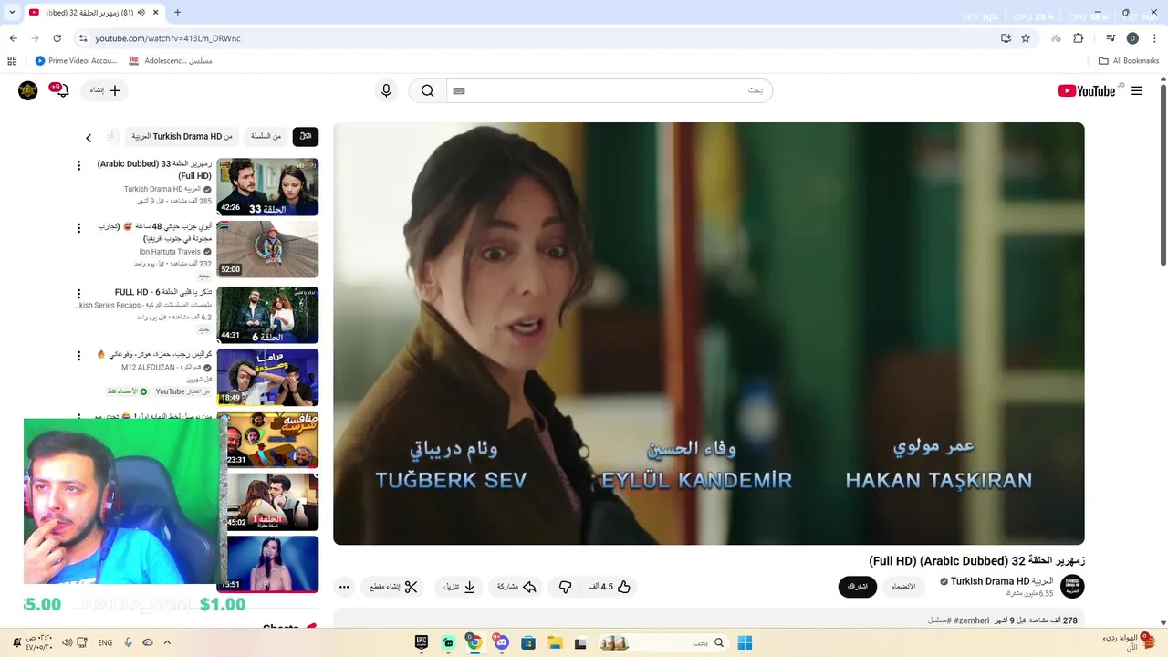This screenshot has height=657, width=1168.
Task: Open Turkish Drama HD channel avatar
Action: pyautogui.click(x=1072, y=586)
